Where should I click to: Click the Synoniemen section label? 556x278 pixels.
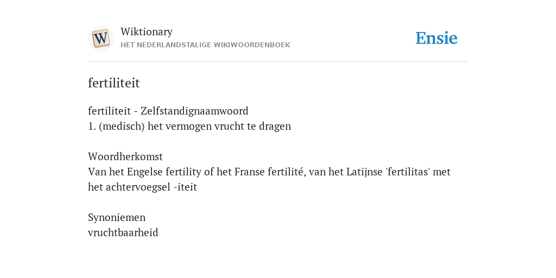click(117, 217)
